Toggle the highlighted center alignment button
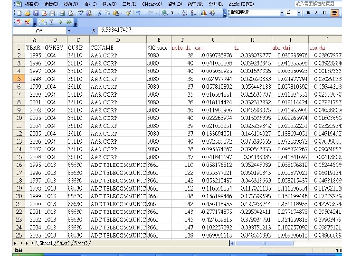 pyautogui.click(x=334, y=13)
